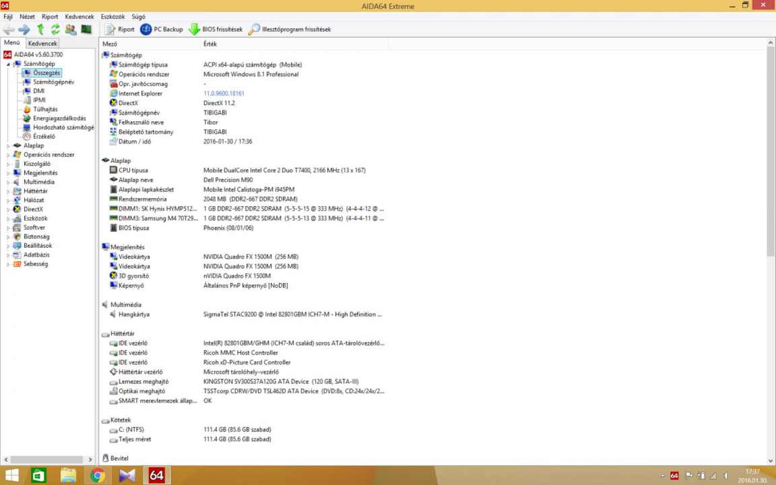Expand the Sebesség tree node

tap(8, 264)
